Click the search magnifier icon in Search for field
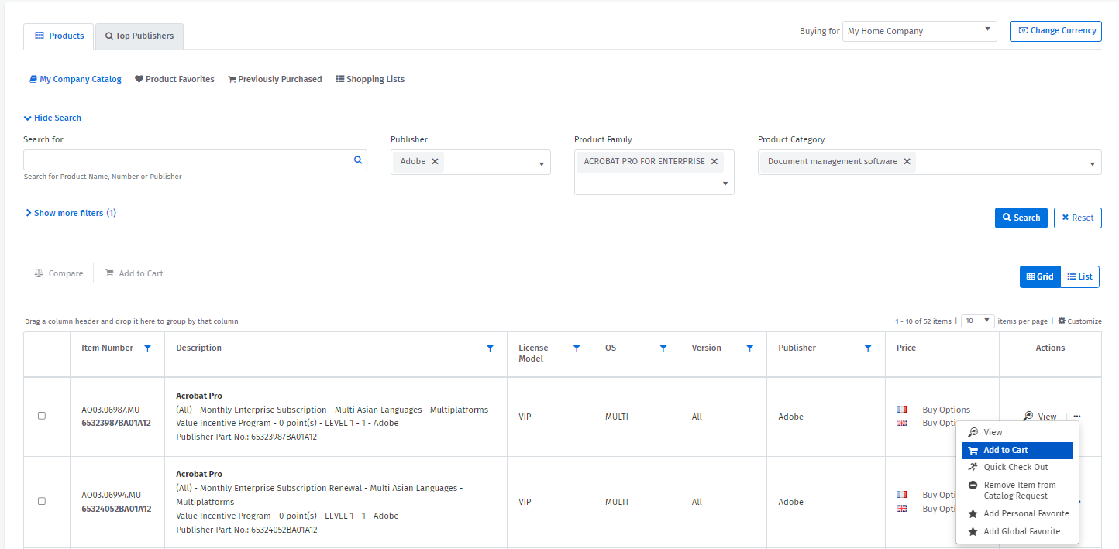 coord(358,160)
